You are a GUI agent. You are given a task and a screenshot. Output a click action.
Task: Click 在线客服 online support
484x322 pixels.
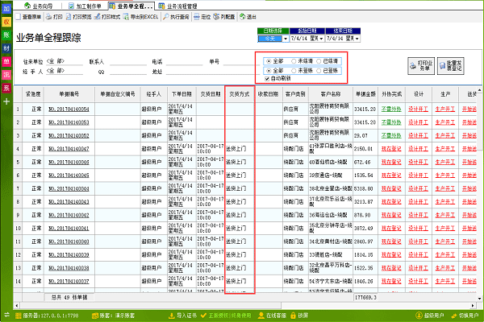click(273, 316)
